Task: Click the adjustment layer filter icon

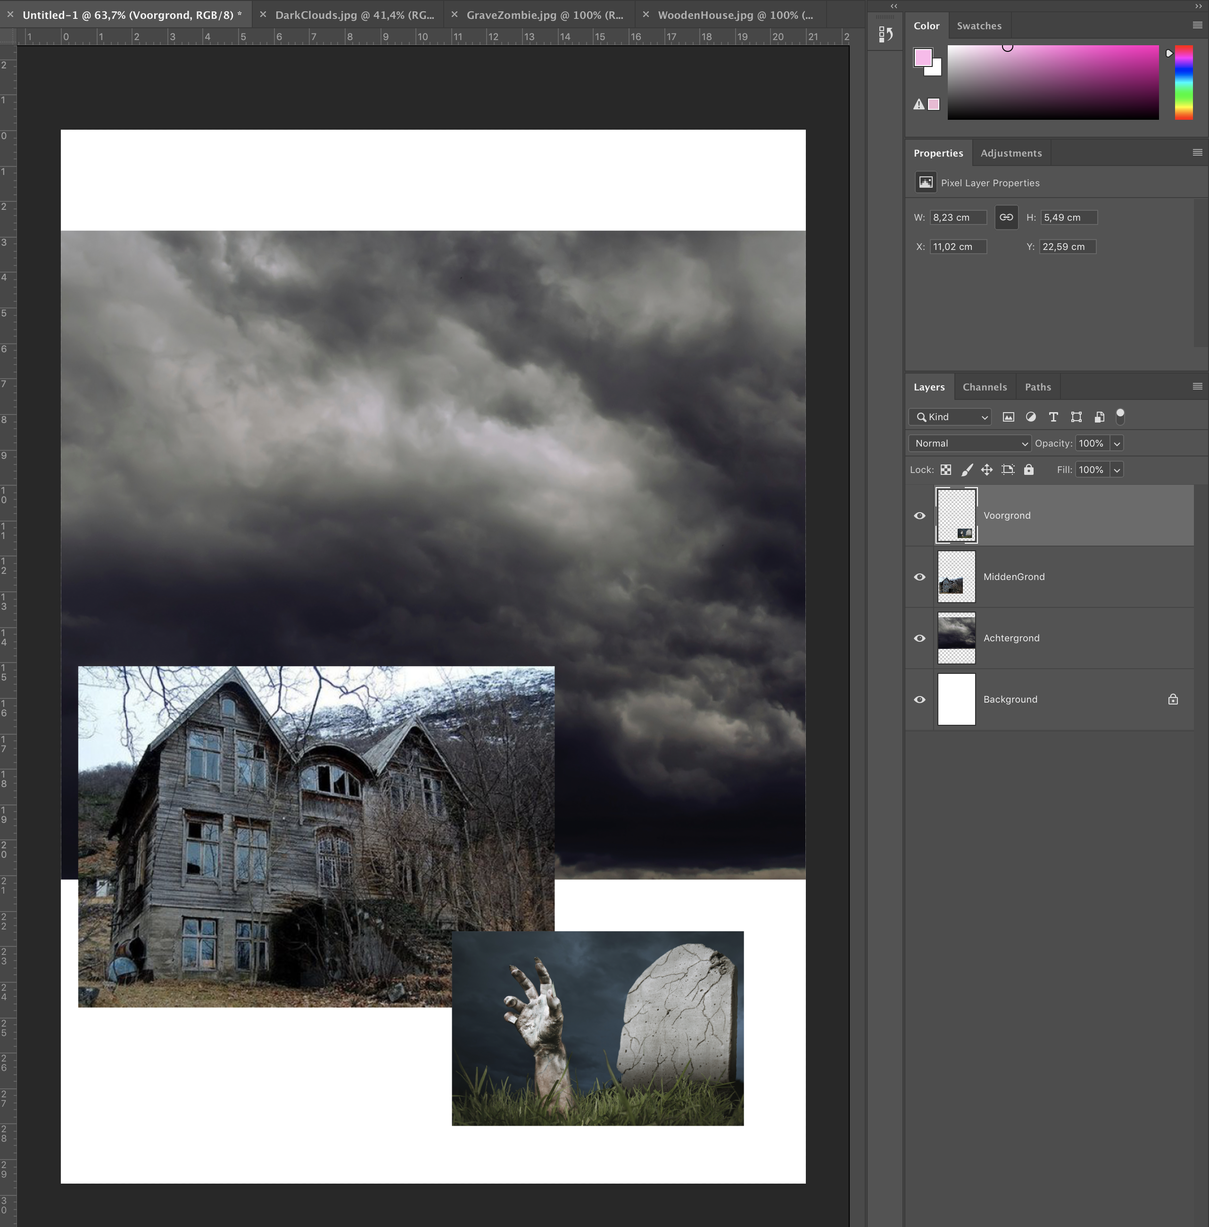Action: tap(1031, 417)
